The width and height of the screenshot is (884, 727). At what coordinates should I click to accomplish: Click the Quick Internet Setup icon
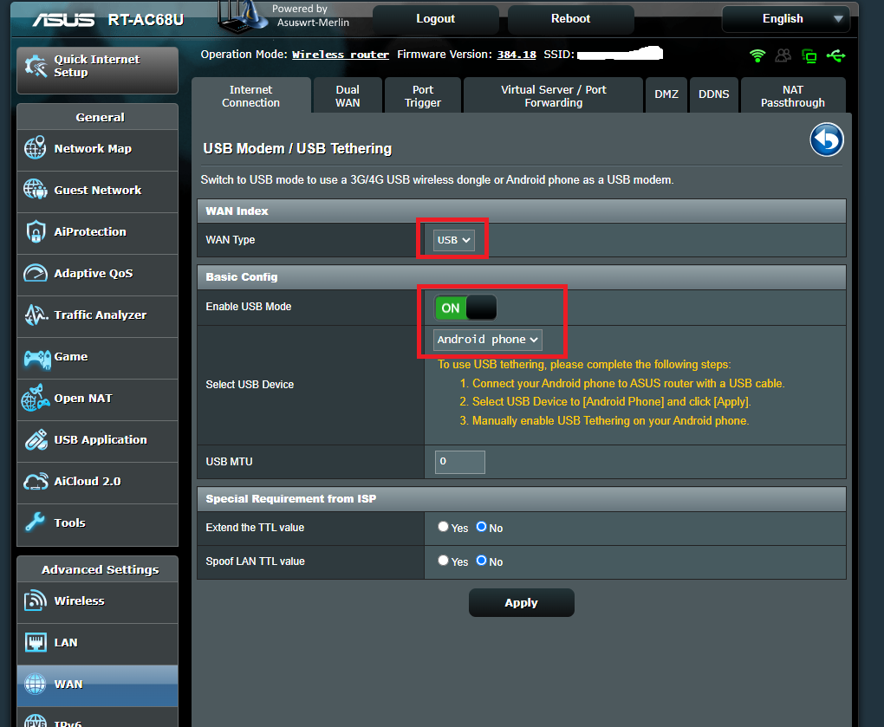pos(36,67)
